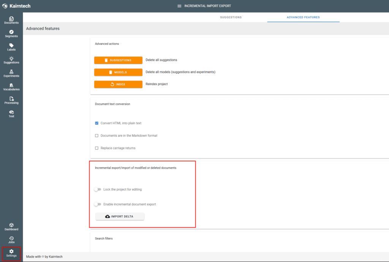
Task: Open Vocabularies in the sidebar
Action: 11,87
